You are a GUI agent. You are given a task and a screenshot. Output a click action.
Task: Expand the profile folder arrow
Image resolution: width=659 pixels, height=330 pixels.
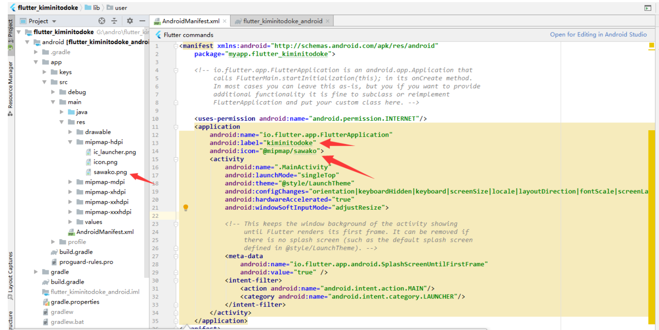coord(54,242)
